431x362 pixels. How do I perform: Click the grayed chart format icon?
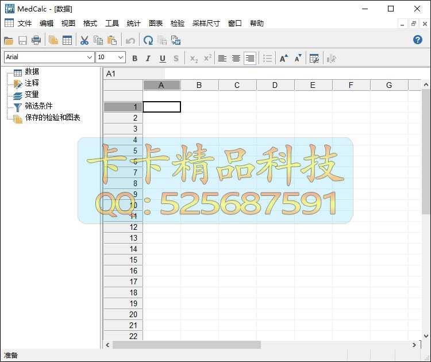click(x=331, y=58)
